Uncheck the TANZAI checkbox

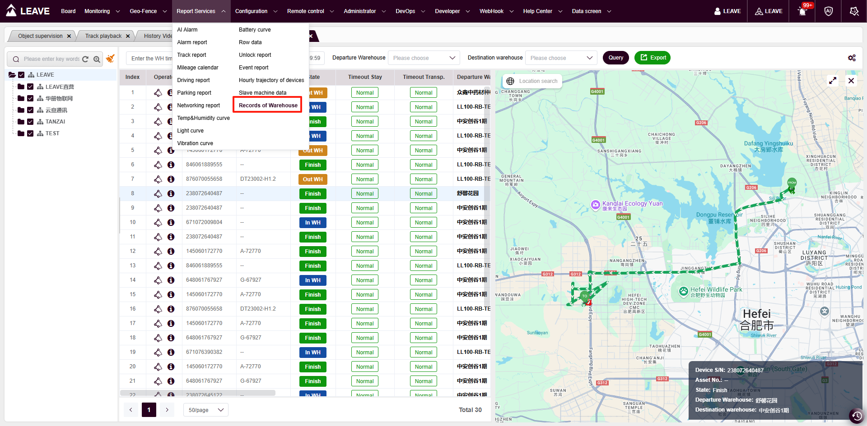click(30, 122)
